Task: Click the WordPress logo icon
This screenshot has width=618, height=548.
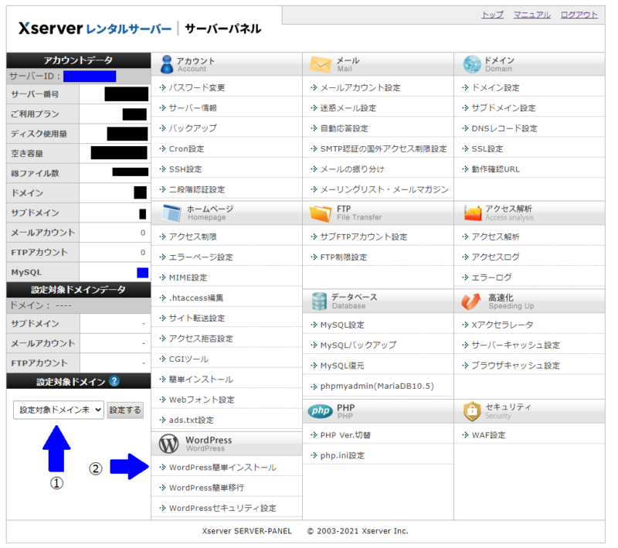Action: tap(168, 444)
